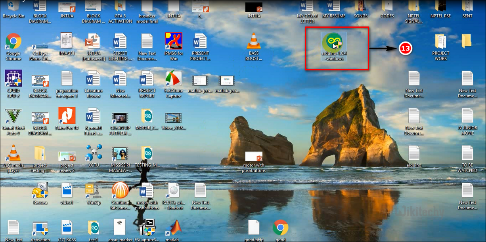Image resolution: width=486 pixels, height=242 pixels.
Task: Launch Grand Theft Auto V shortcut
Action: (x=13, y=116)
